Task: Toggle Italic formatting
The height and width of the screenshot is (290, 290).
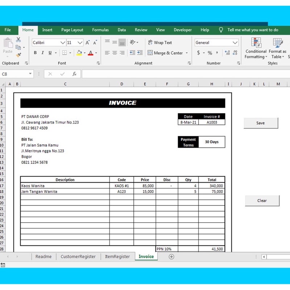Action: coord(42,53)
